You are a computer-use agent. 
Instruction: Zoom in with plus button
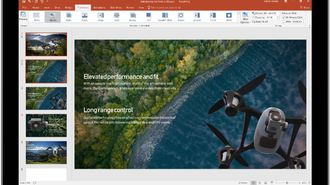[x=300, y=183]
